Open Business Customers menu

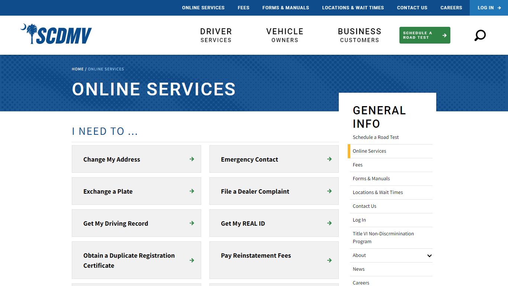click(x=360, y=35)
